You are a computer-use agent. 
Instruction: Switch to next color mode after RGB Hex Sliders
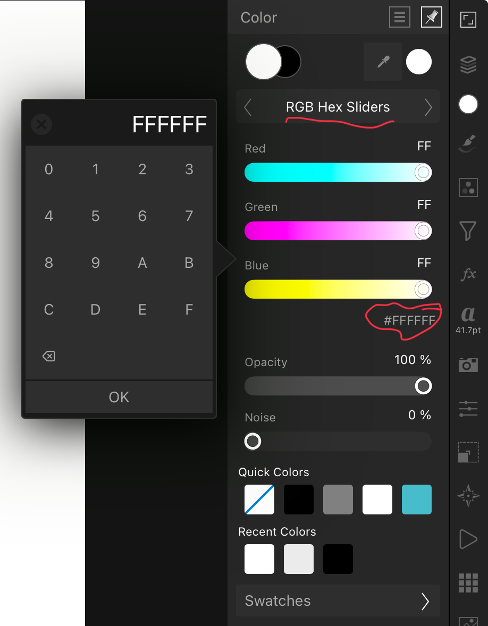[x=428, y=107]
